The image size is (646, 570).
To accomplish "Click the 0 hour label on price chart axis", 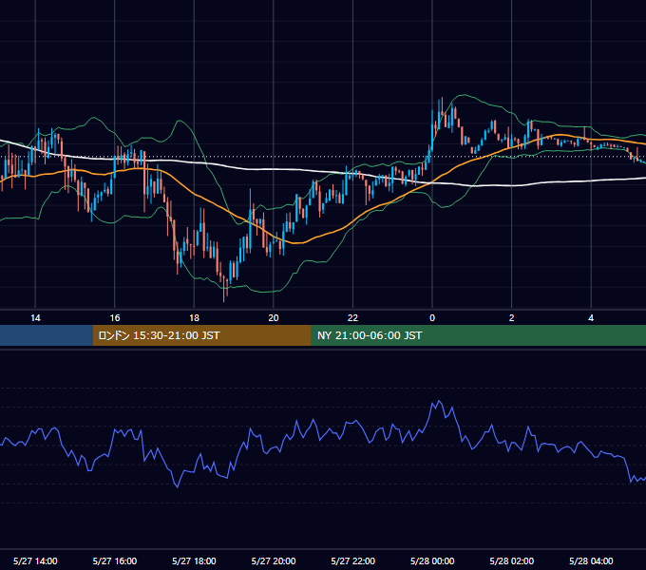I will (432, 318).
